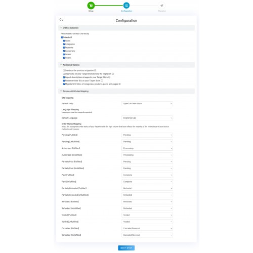This screenshot has width=253, height=253.
Task: Click the back arrow icon beside Configuration
Action: 61,20
